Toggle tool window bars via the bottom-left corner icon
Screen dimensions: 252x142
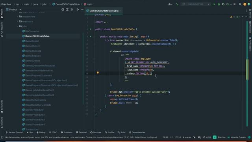click(2, 137)
